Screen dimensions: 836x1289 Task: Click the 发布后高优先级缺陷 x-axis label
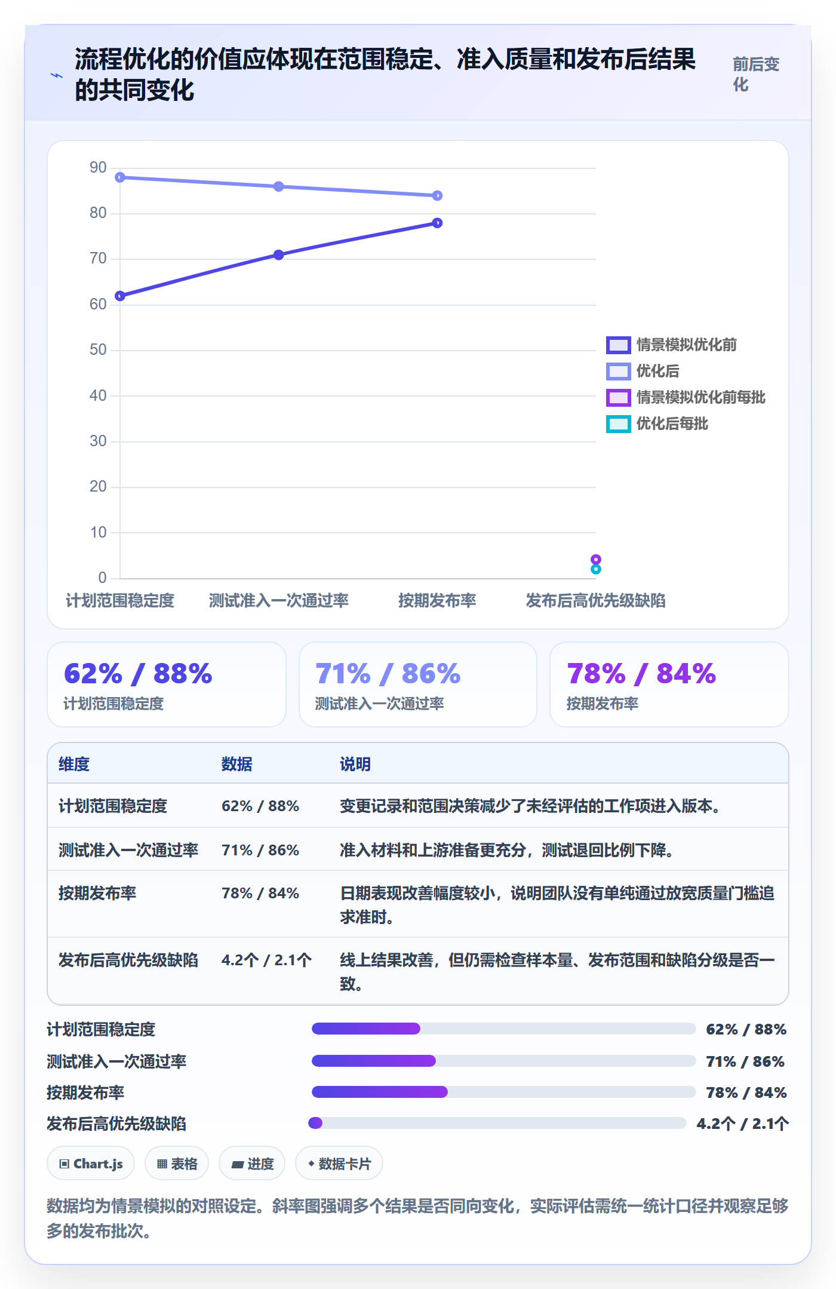(x=596, y=600)
